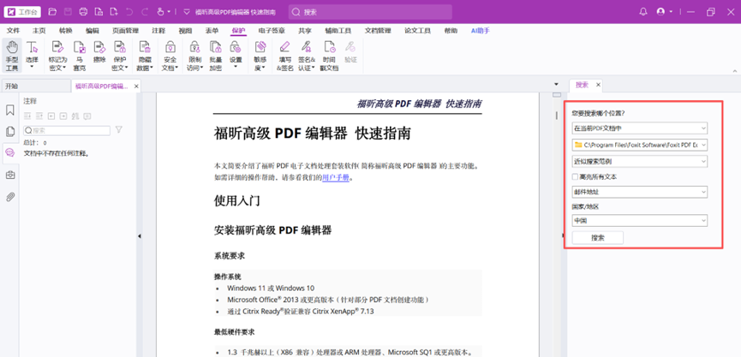741x357 pixels.
Task: Click the 时间戳文档 timestamp icon
Action: click(x=329, y=56)
